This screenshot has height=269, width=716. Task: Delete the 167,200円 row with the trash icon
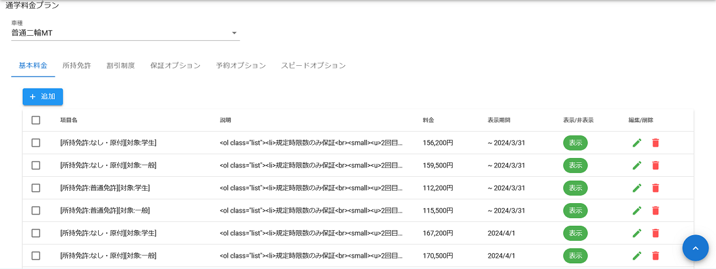656,233
